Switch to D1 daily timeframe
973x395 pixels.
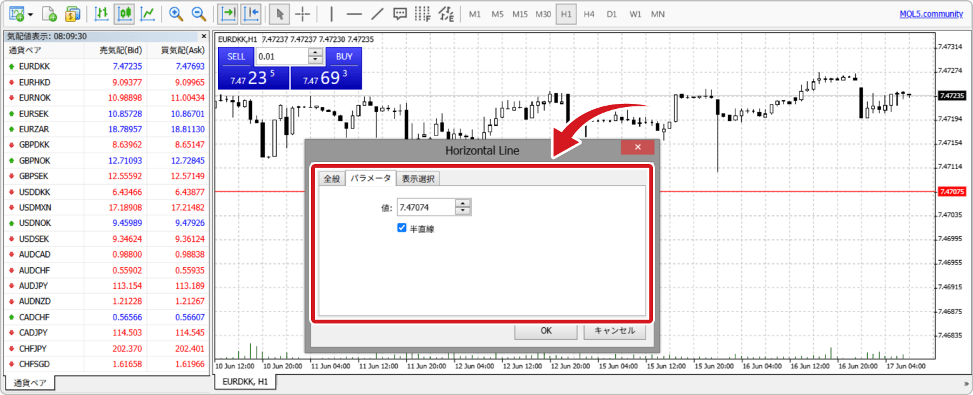tap(612, 14)
